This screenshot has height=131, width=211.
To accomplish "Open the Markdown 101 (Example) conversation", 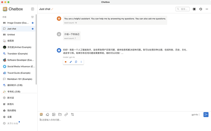I will click(x=18, y=79).
